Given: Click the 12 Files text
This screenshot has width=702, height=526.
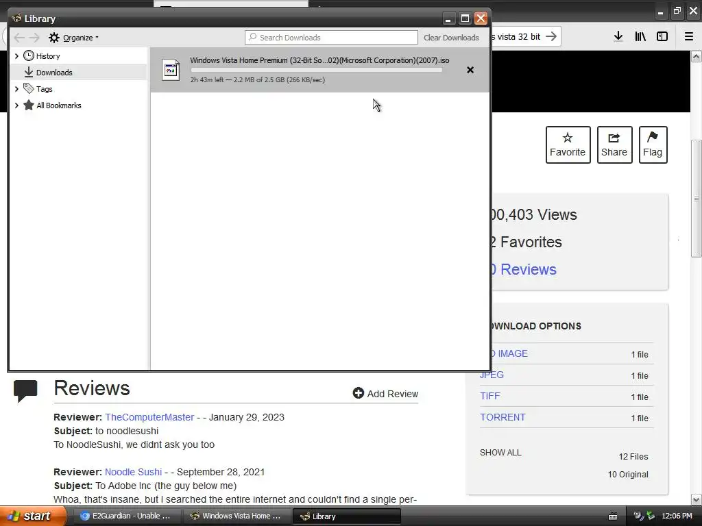Looking at the screenshot, I should pos(633,457).
